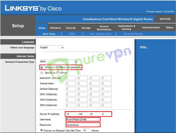The image size is (176, 133).
Task: Open the Wireless tab
Action: pos(56,28)
